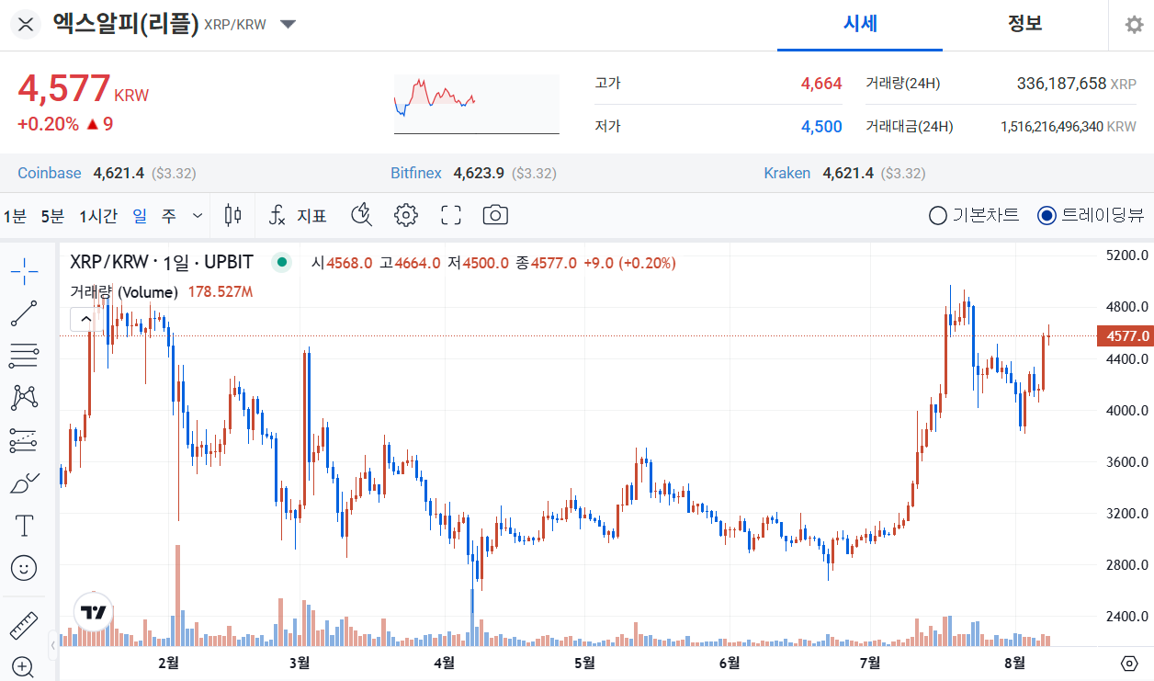Select the long position forecasting tool
This screenshot has height=681, width=1154.
(24, 441)
